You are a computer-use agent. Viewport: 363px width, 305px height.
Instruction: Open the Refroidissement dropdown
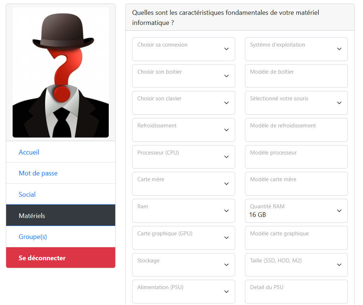(183, 130)
